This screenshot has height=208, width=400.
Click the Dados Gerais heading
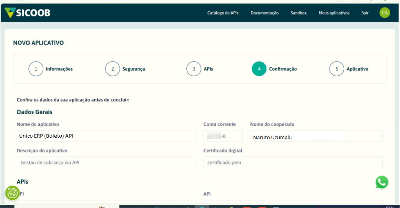(x=34, y=112)
